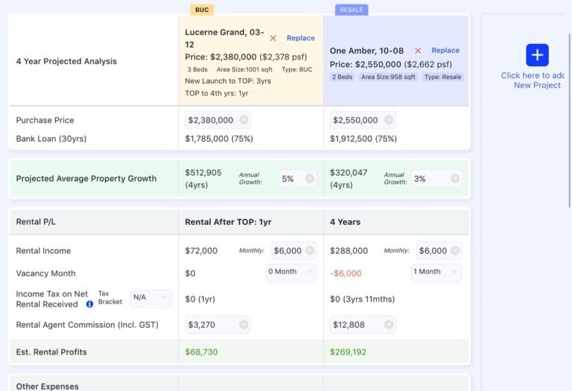Click the blue plus add project icon
The image size is (572, 391).
click(537, 55)
